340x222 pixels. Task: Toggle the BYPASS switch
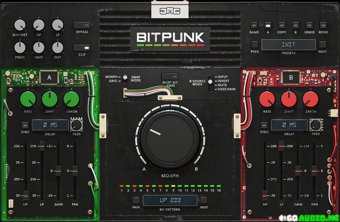pyautogui.click(x=82, y=25)
